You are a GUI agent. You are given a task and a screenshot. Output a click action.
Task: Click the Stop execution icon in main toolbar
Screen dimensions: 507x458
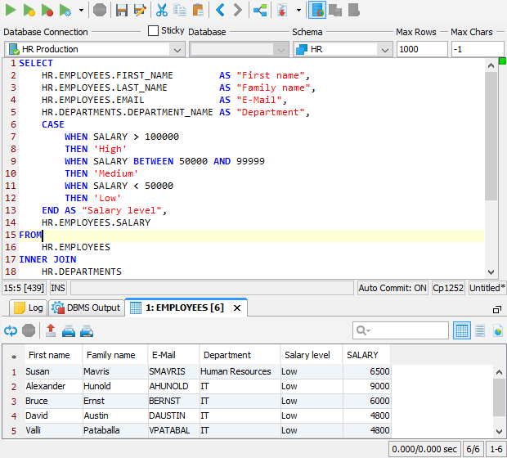[99, 11]
